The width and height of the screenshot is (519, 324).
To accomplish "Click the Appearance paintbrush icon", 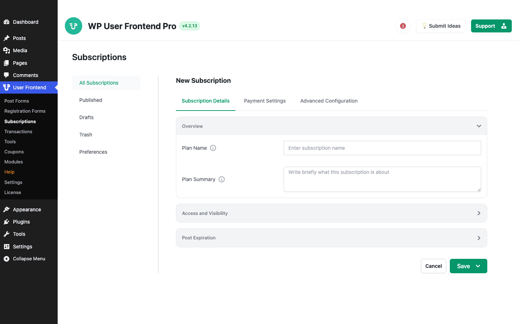I will coord(6,210).
